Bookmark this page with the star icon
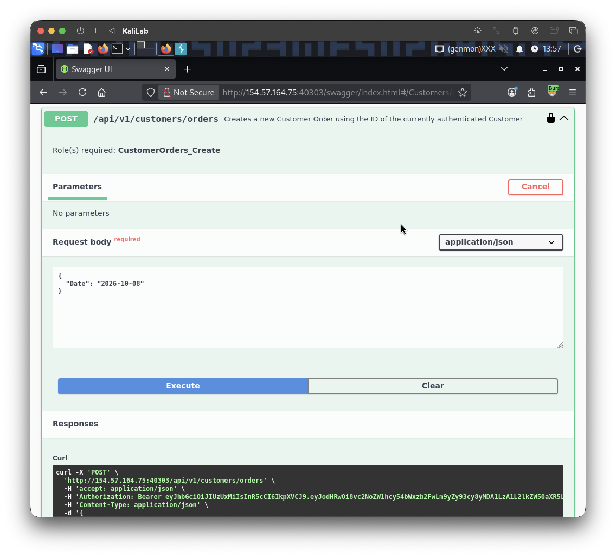Screen dimensions: 616x557 click(462, 92)
